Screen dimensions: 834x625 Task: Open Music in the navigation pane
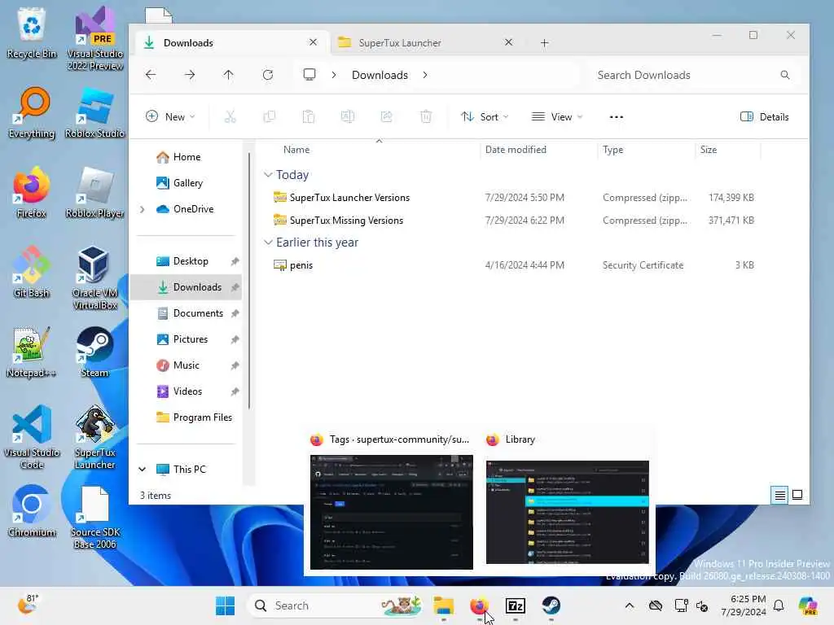pos(187,365)
